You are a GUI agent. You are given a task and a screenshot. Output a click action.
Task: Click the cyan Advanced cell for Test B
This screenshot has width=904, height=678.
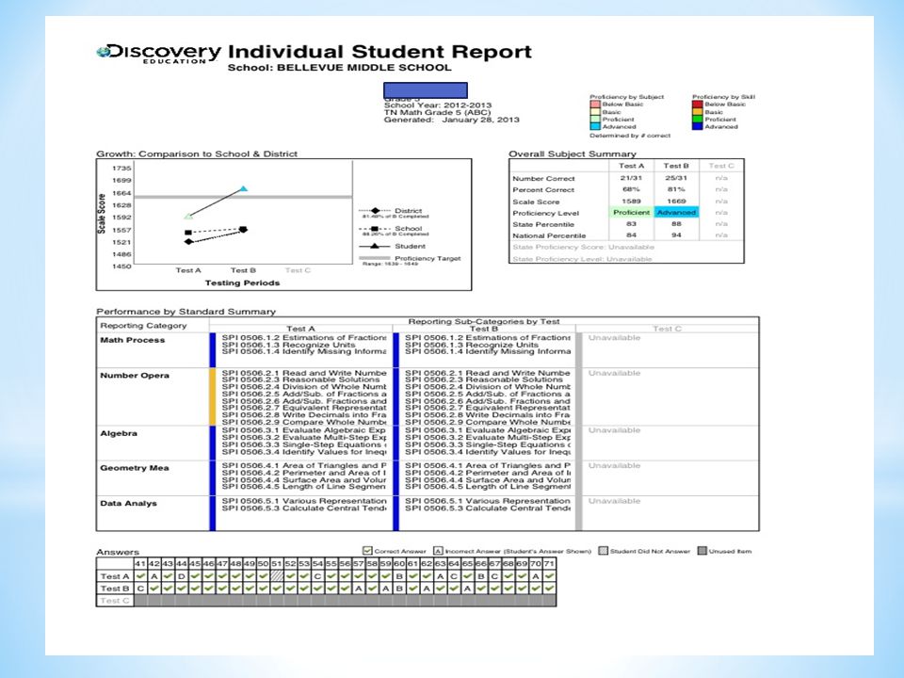676,212
